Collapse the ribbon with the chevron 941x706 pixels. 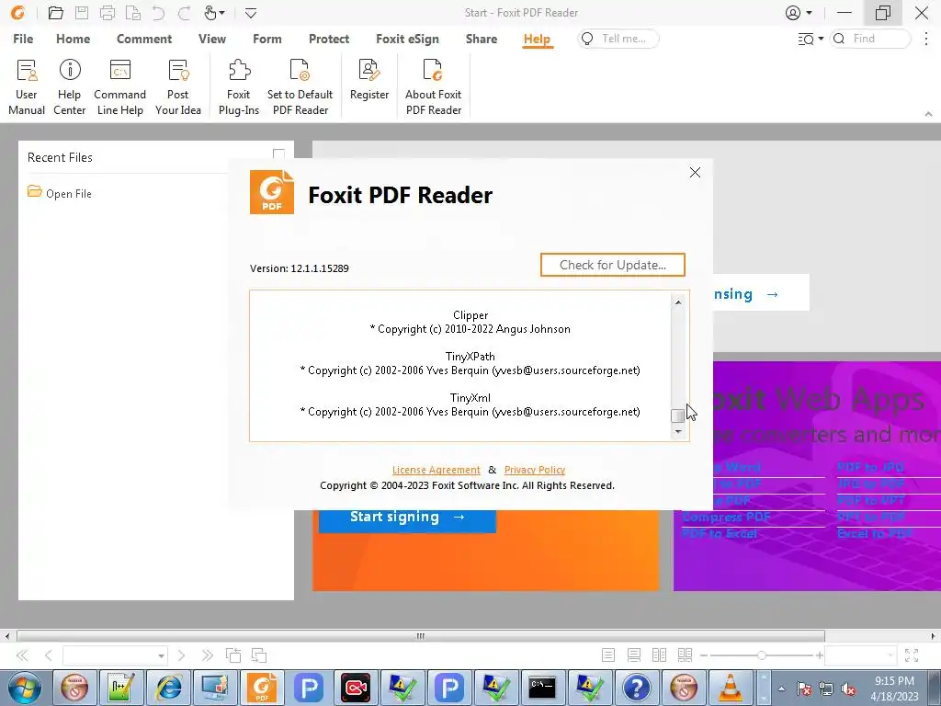(928, 113)
